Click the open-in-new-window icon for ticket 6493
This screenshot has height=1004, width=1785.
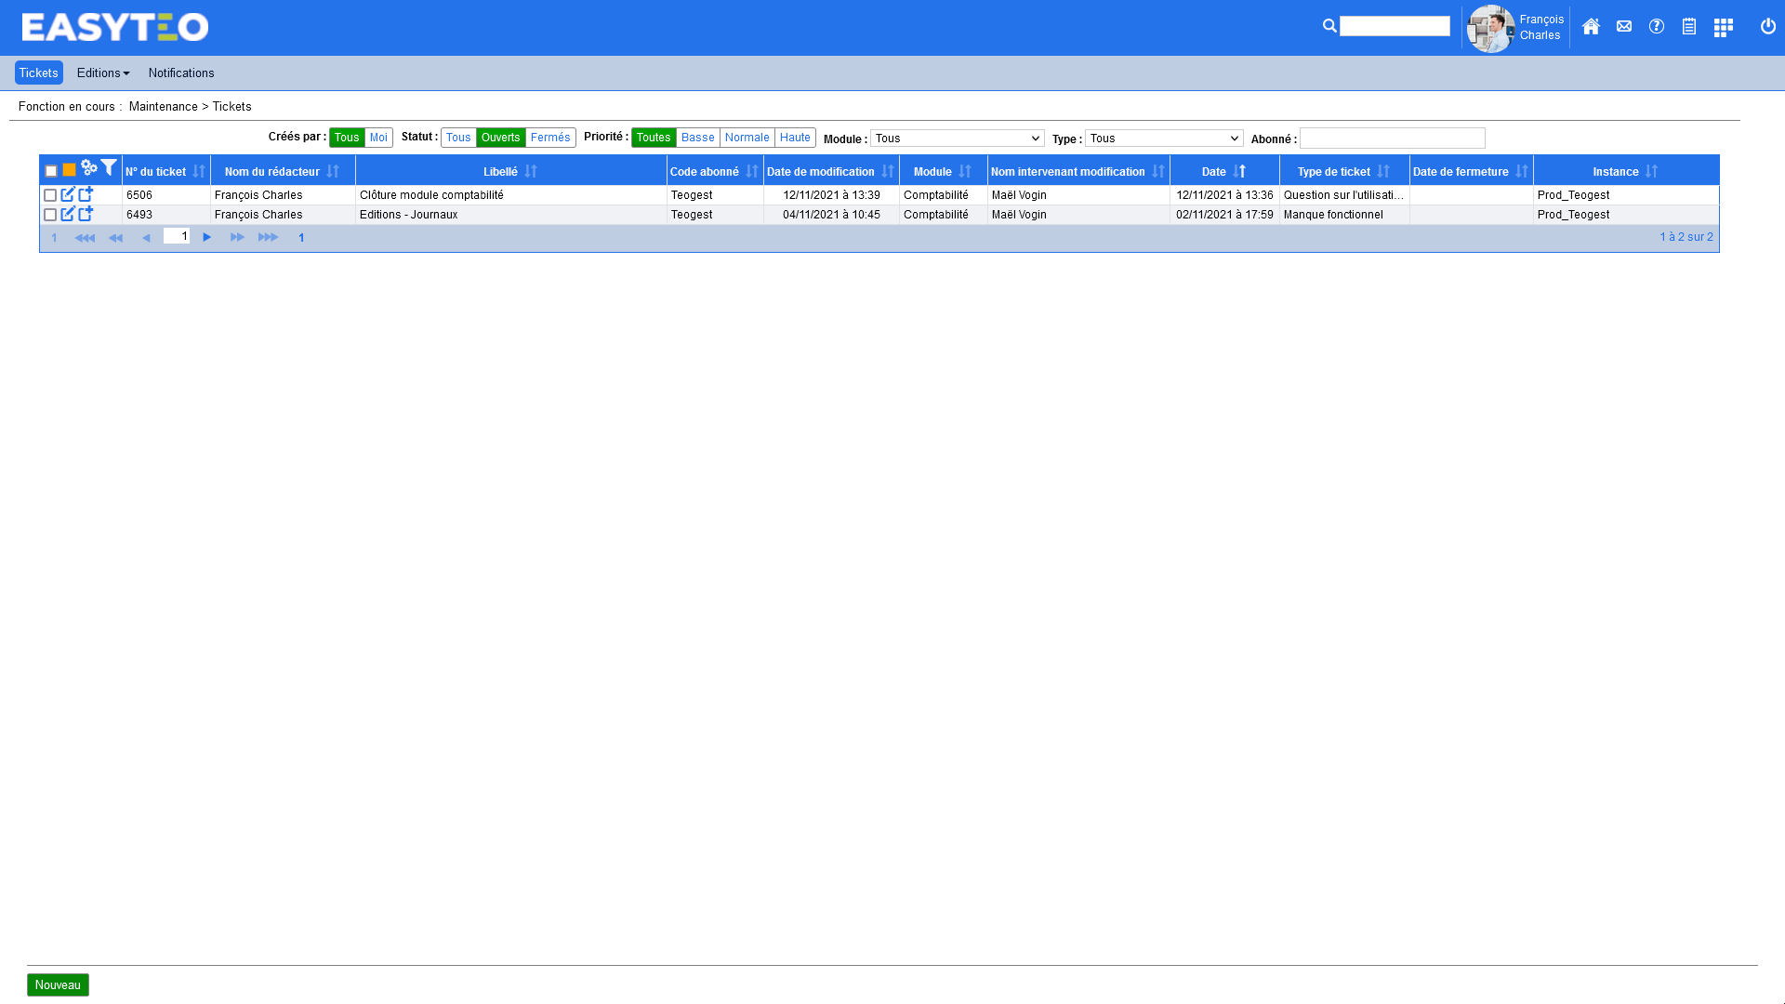tap(86, 214)
